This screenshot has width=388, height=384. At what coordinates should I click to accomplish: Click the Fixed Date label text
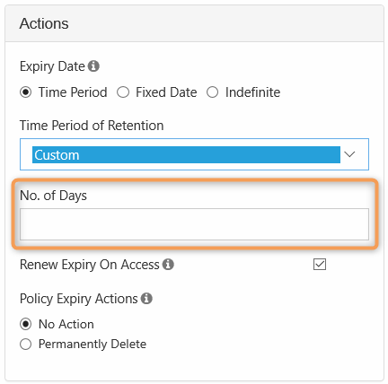click(166, 92)
